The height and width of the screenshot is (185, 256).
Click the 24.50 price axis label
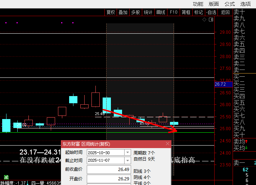coord(225,141)
